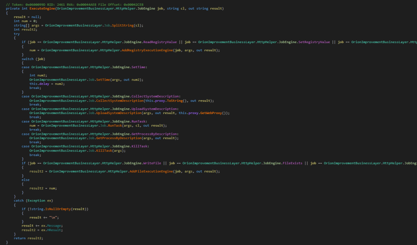Click the SplitString method call

[x=123, y=25]
